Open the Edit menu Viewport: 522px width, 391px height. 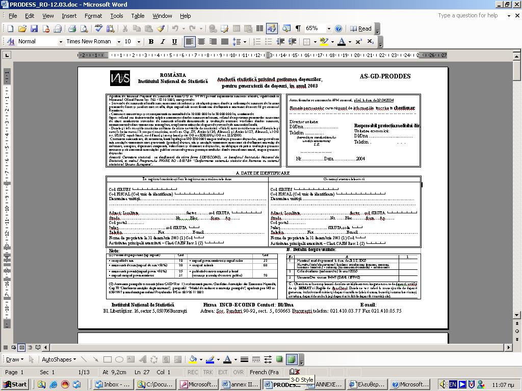coord(29,16)
